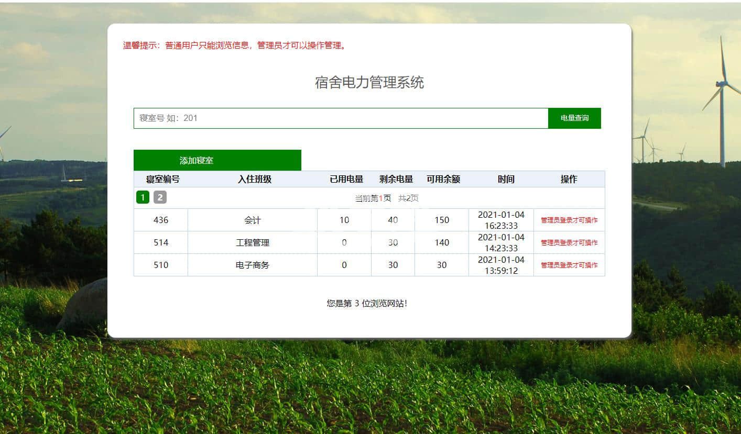This screenshot has height=434, width=741.
Task: Click the 时间 column header
Action: pos(506,179)
